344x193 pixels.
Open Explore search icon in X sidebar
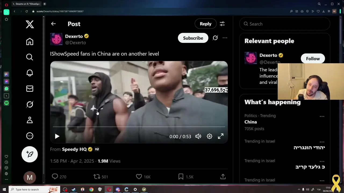(x=30, y=57)
